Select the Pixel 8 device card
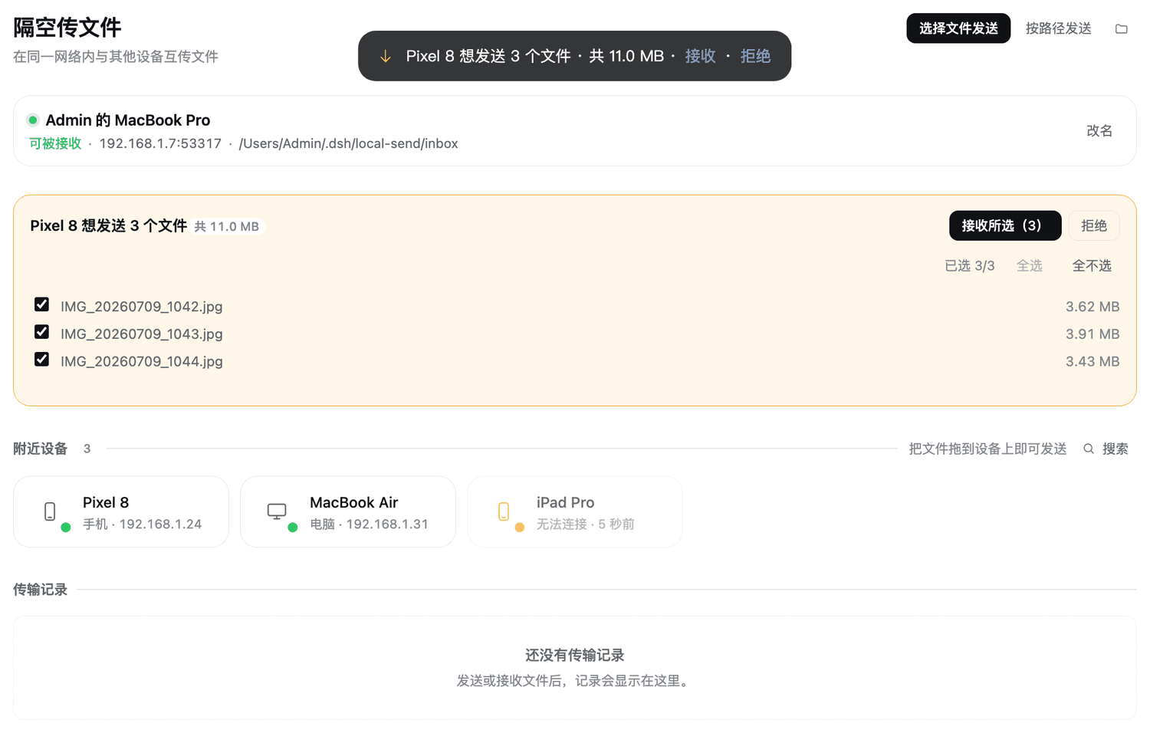 [x=121, y=511]
